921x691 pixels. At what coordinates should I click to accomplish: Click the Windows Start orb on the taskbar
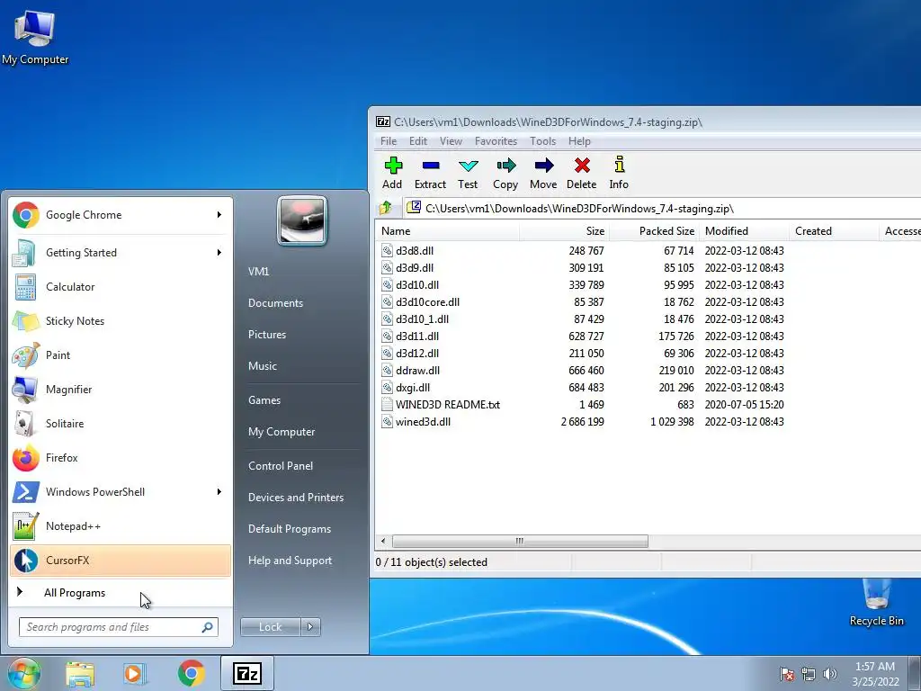[23, 673]
